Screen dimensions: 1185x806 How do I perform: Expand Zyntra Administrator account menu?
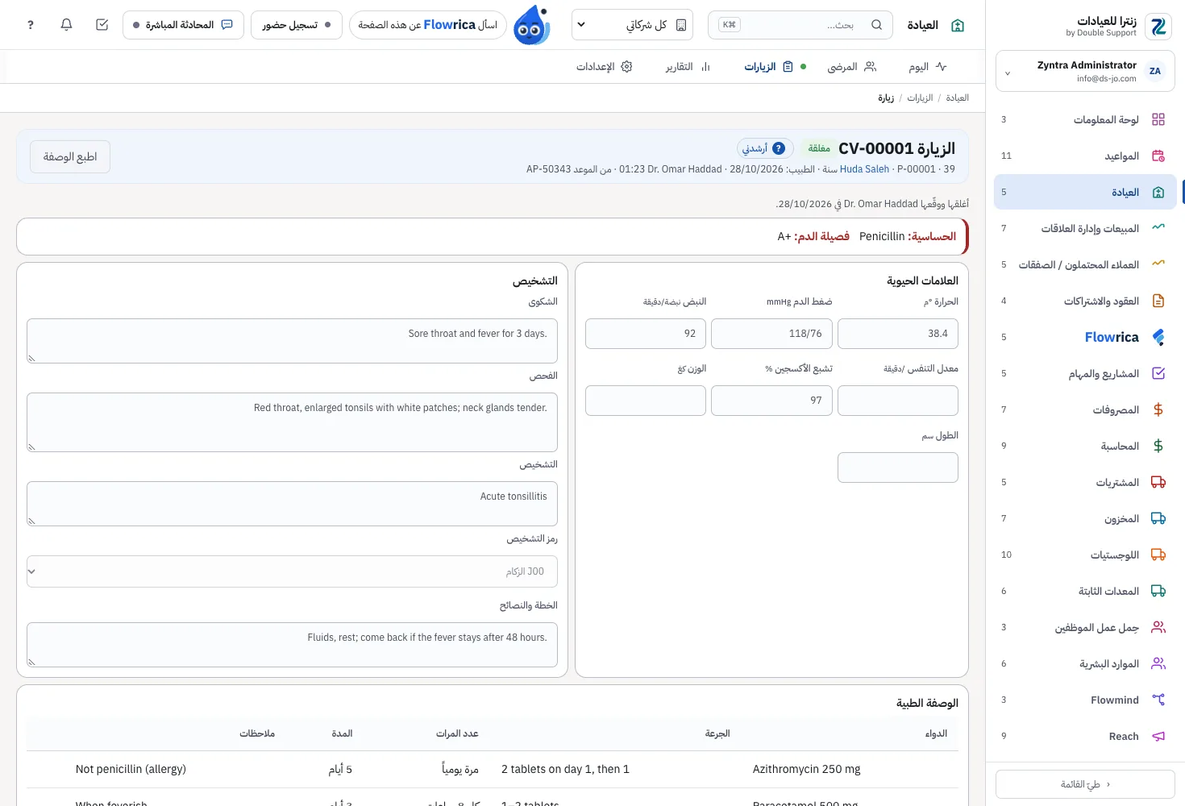click(1085, 72)
